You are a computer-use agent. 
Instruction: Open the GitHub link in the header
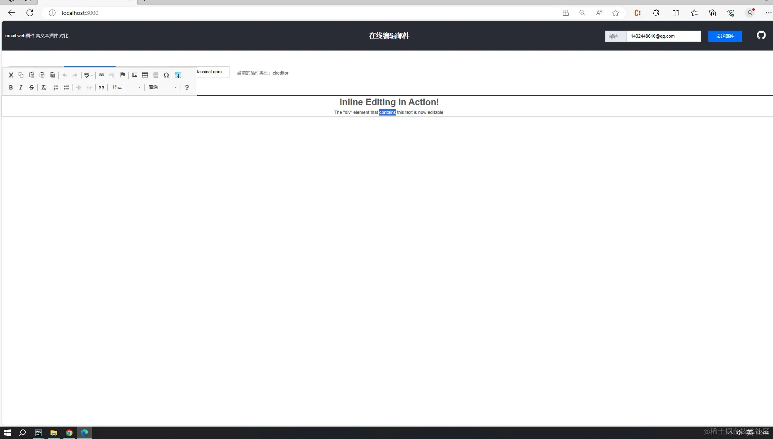761,35
